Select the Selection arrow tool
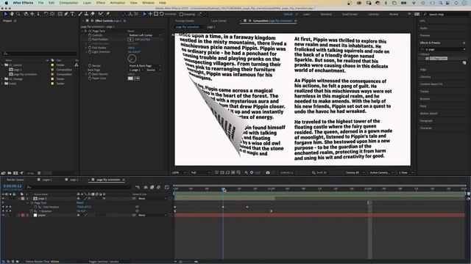Screen dimensions: 471x264 6,14
